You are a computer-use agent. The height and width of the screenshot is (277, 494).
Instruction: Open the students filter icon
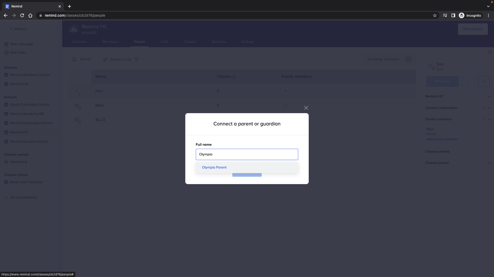coord(137,59)
